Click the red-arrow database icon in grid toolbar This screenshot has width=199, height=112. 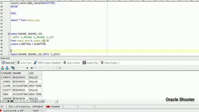[2, 68]
